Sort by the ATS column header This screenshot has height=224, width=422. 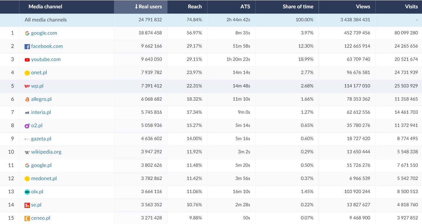click(x=245, y=7)
